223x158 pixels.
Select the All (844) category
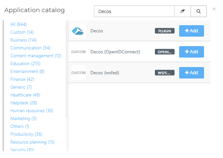tap(18, 24)
